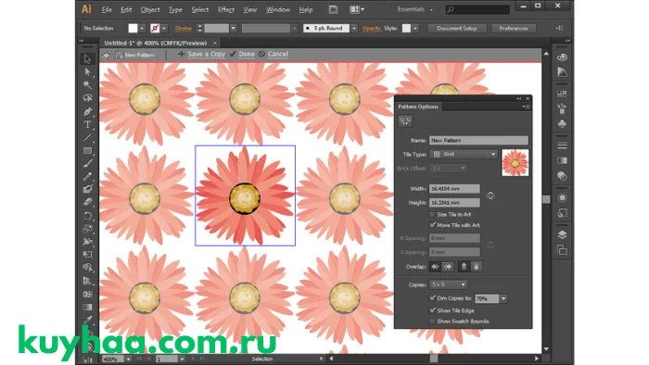Open the 5 pt. Round brush dropdown

click(x=354, y=28)
